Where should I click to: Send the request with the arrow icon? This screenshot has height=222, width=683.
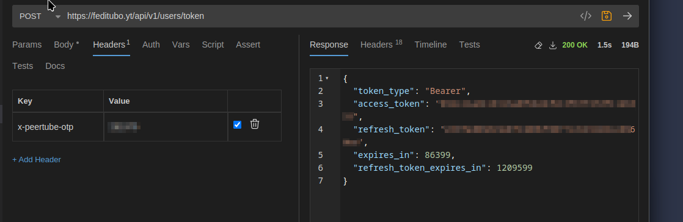click(627, 16)
